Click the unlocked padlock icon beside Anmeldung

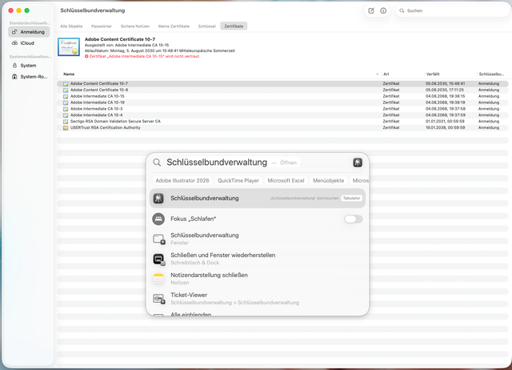point(14,32)
